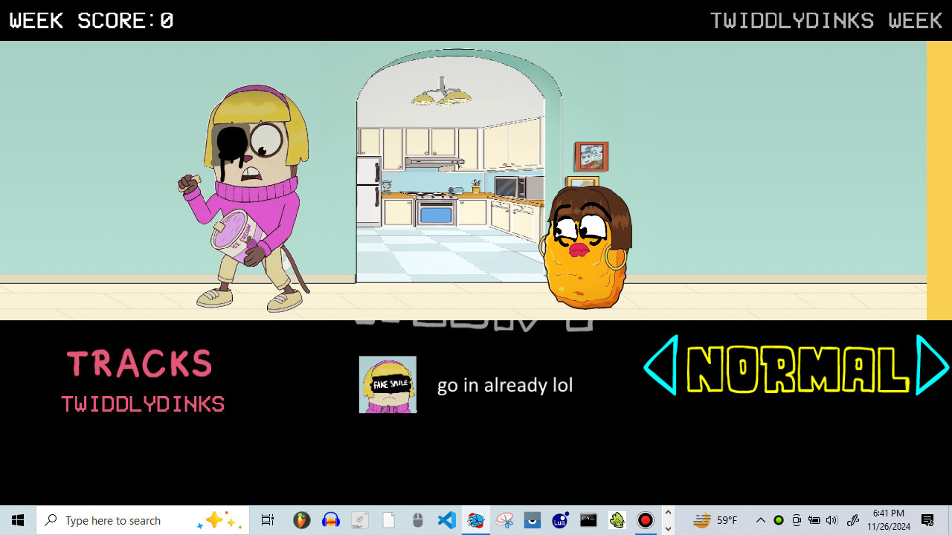Open Task View in the taskbar
The height and width of the screenshot is (535, 952).
click(x=268, y=520)
